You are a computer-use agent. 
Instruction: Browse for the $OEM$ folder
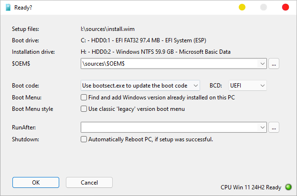pos(274,63)
